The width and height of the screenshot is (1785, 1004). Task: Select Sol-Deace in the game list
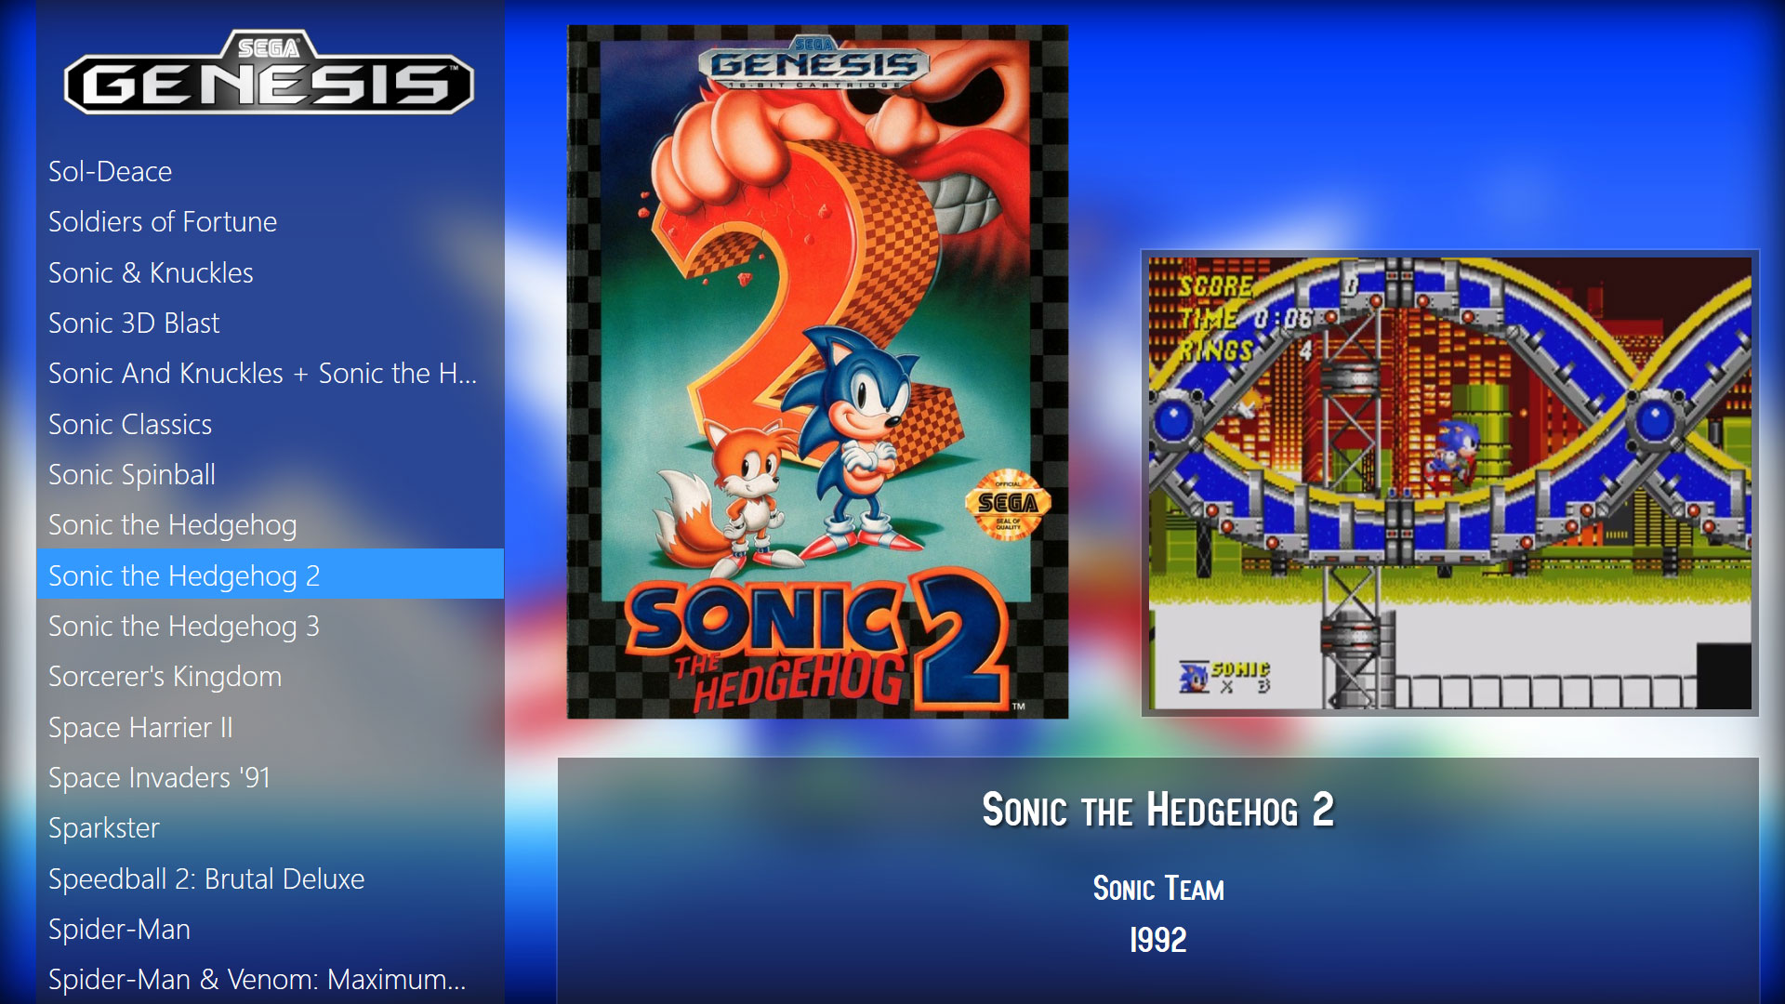click(x=270, y=171)
